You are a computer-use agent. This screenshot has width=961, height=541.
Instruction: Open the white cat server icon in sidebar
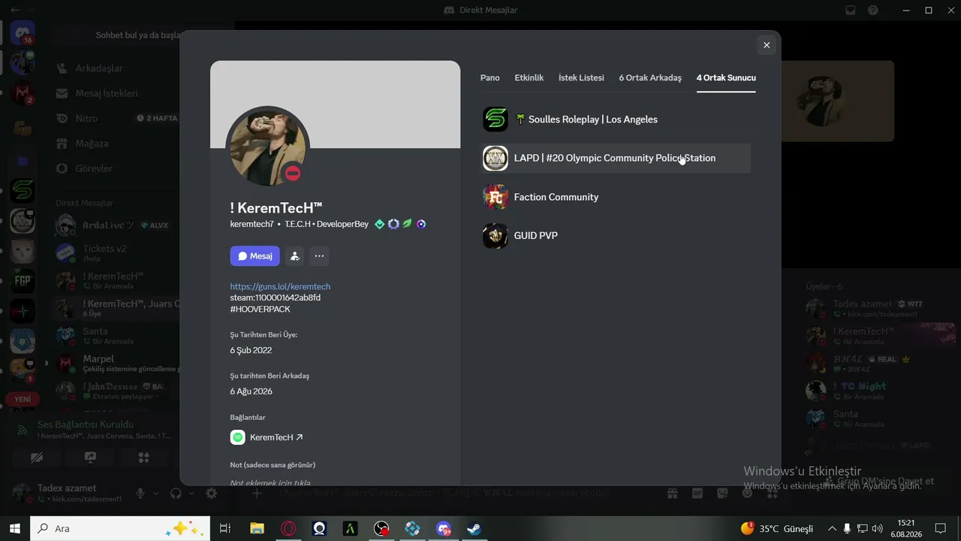pos(23,251)
